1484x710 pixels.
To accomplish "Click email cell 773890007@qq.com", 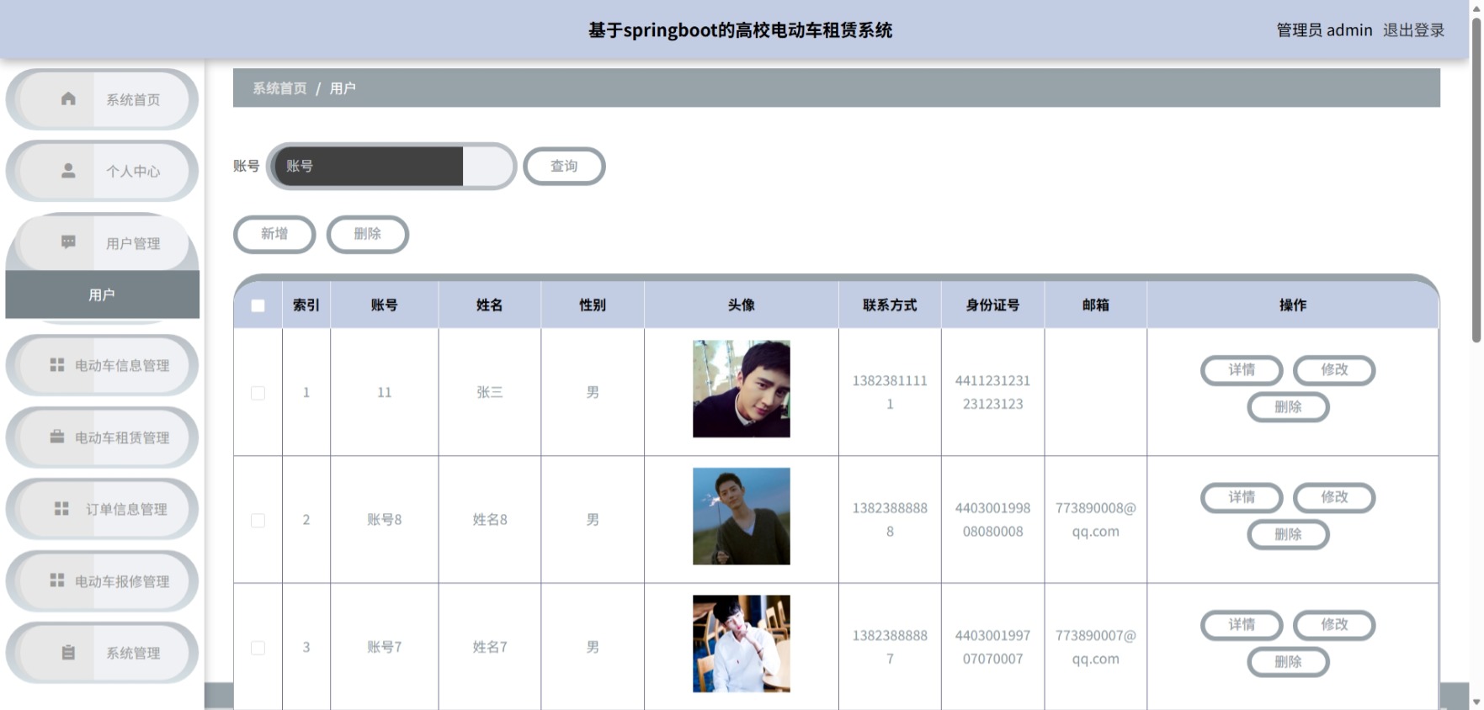I will click(x=1096, y=647).
